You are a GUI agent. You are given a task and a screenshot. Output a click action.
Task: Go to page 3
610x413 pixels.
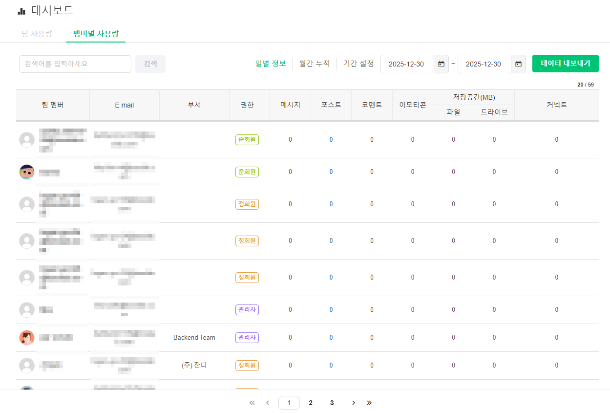[332, 403]
